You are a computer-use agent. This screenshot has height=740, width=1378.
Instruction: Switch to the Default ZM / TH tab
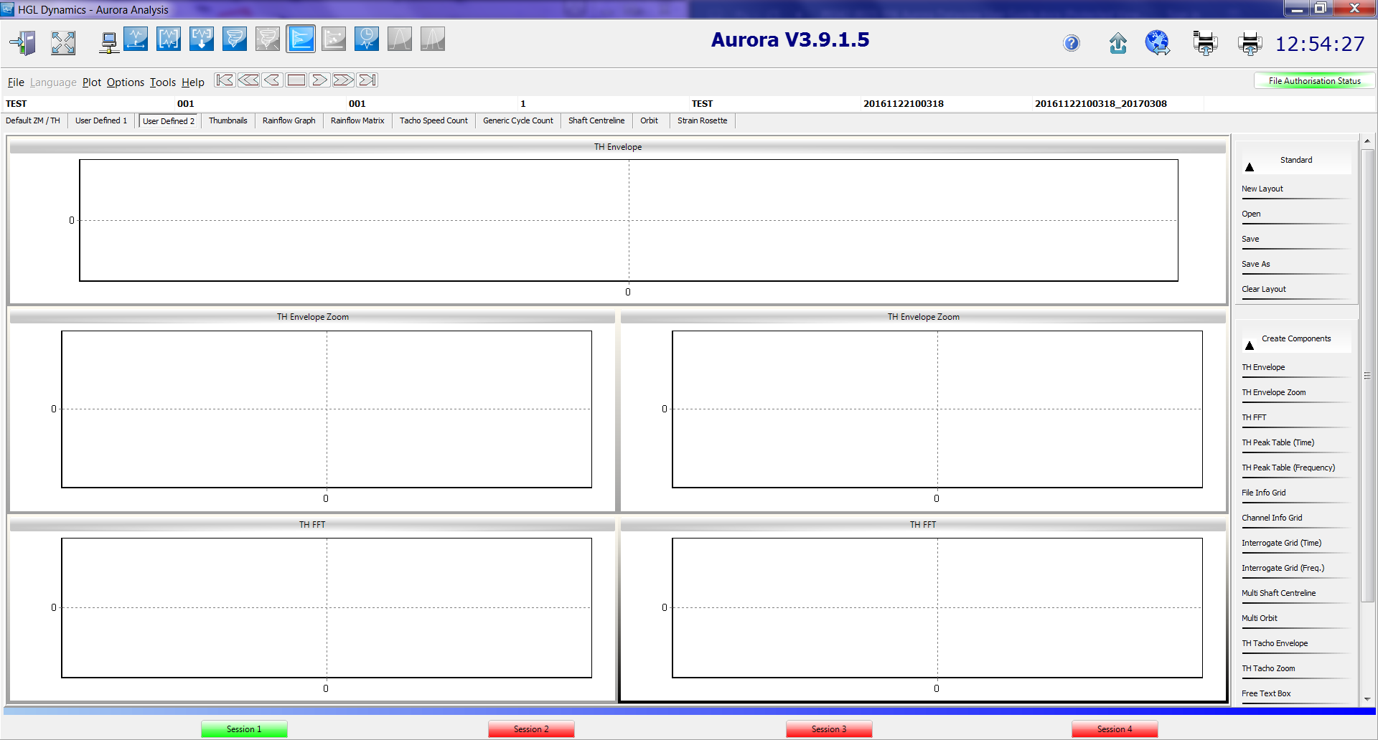pyautogui.click(x=33, y=120)
